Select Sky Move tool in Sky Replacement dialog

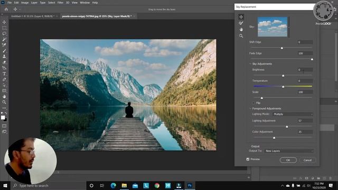pos(241,16)
